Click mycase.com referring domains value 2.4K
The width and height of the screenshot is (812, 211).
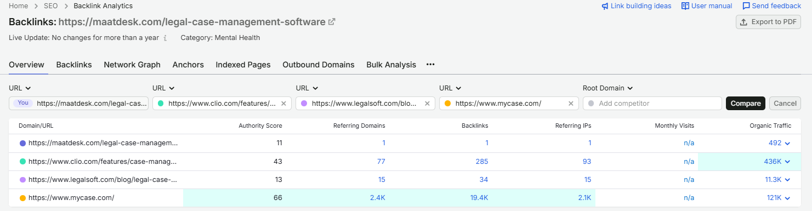[x=378, y=198]
